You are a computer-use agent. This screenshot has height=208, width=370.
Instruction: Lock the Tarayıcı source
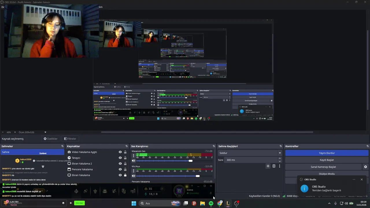(125, 158)
